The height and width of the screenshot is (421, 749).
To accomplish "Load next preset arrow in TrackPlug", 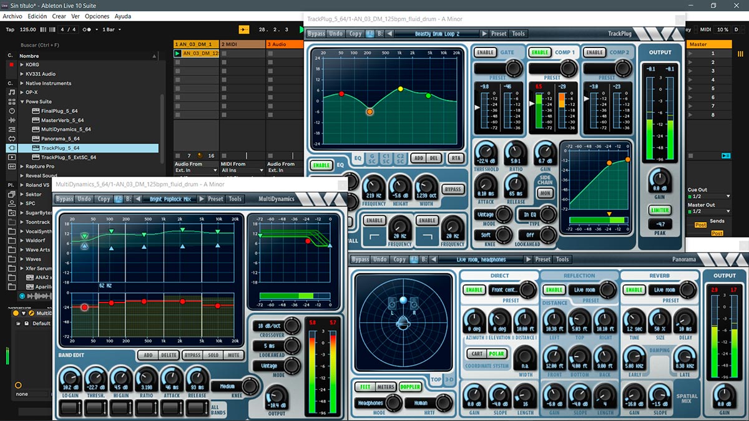I will pos(484,34).
